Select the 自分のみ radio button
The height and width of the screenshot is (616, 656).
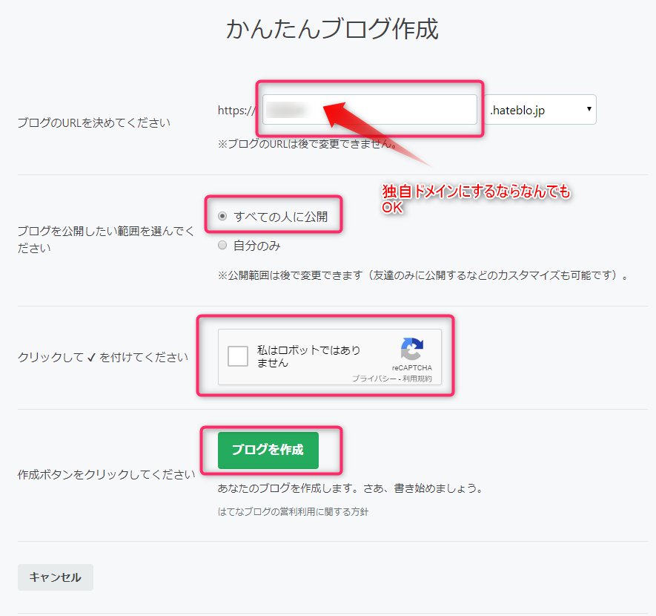pos(222,245)
